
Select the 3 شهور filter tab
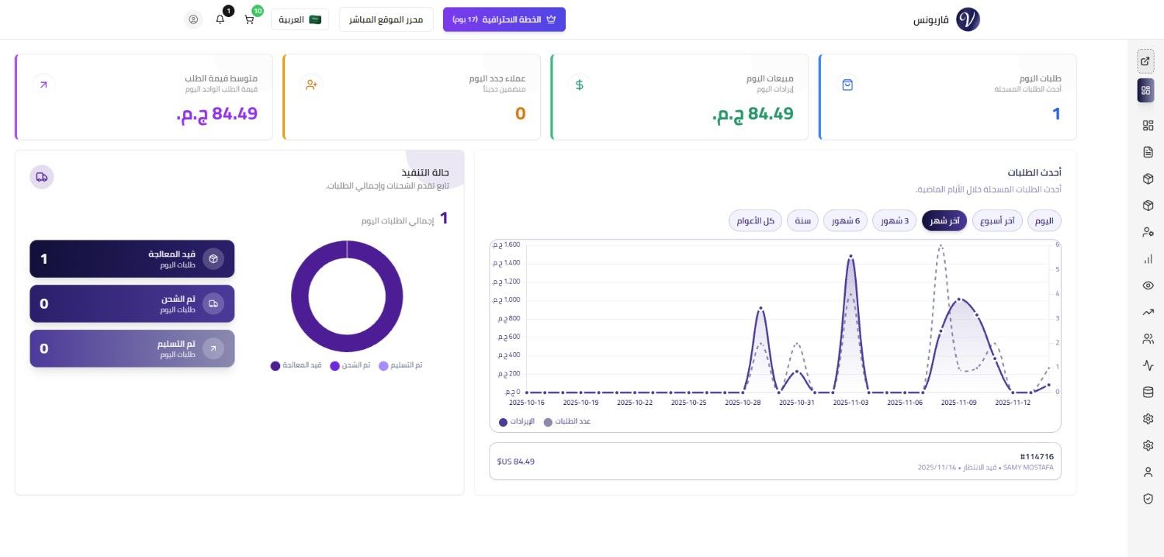point(894,220)
